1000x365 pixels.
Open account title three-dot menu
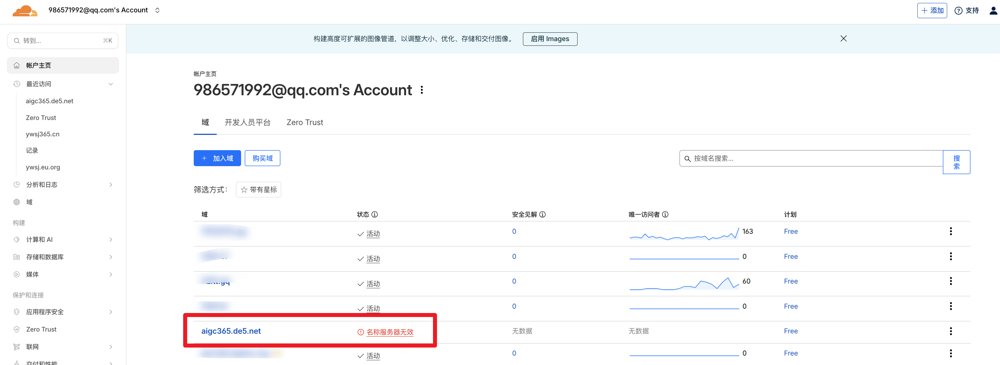[x=422, y=90]
